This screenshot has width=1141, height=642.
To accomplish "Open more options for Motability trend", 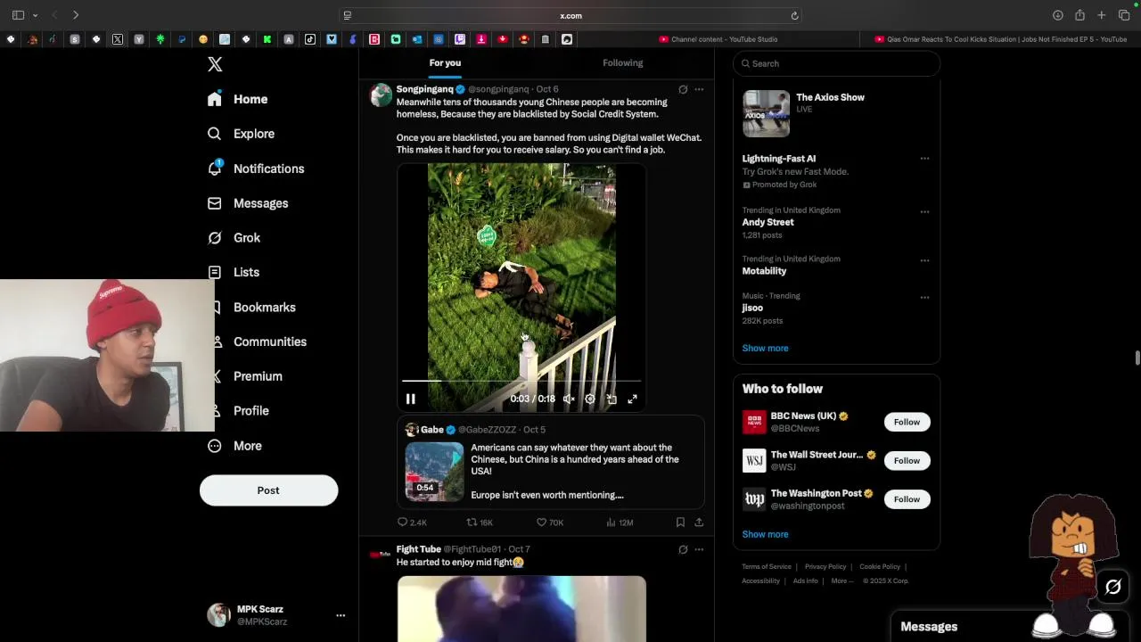I will (x=924, y=260).
